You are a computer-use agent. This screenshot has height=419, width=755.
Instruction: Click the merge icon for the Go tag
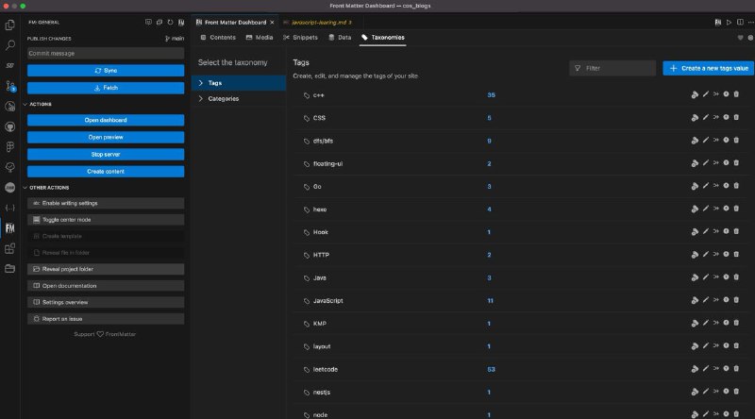[715, 186]
